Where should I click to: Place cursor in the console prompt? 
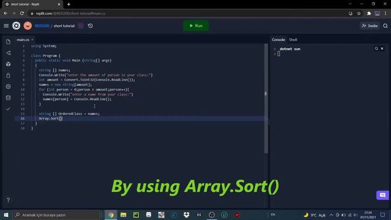(279, 54)
